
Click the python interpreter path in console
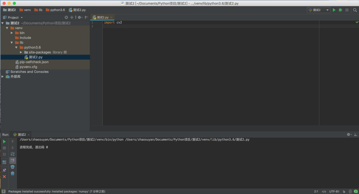pos(71,139)
